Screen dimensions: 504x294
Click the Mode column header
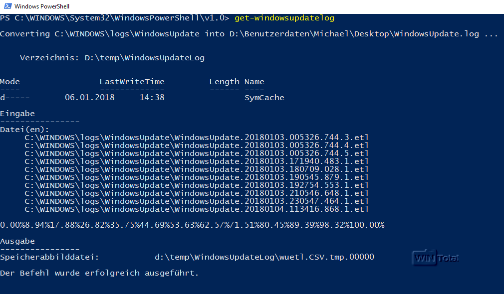tap(10, 82)
